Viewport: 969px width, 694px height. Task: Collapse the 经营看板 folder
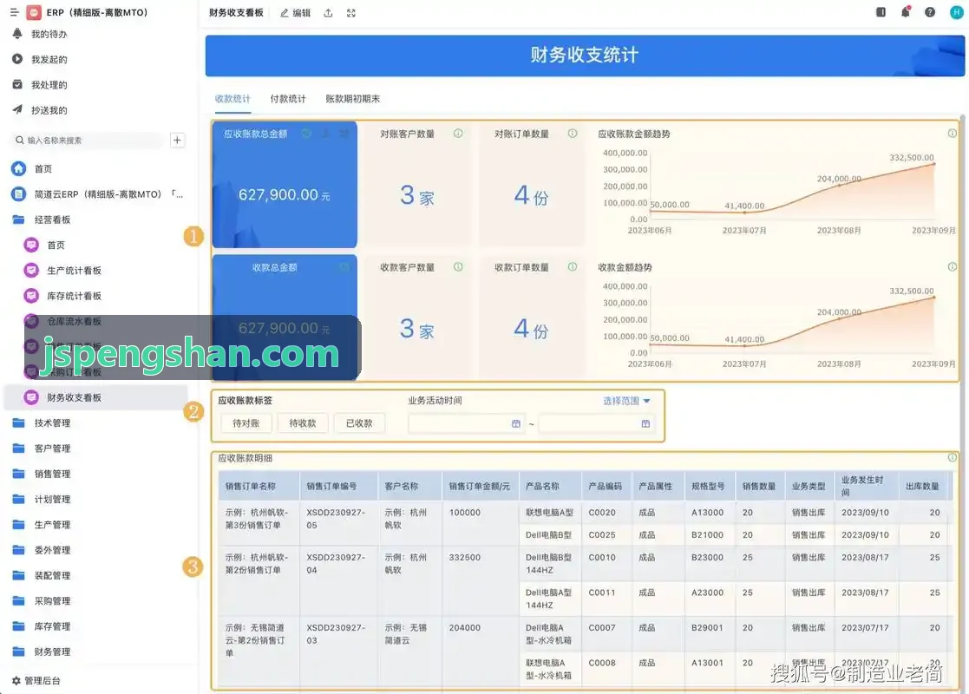[42, 219]
